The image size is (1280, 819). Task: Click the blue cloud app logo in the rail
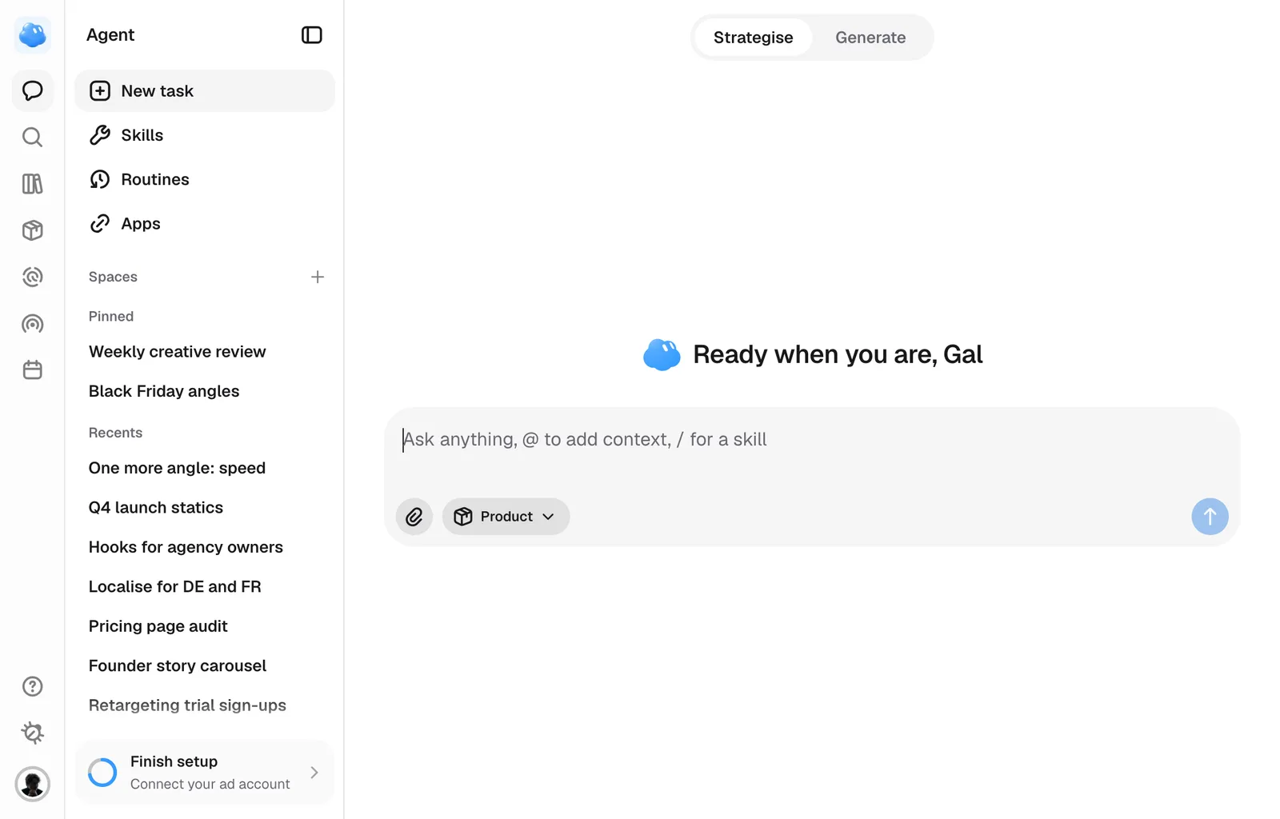(x=33, y=35)
